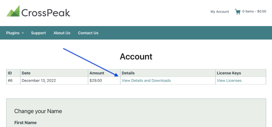Viewport: 272px width, 127px height.
Task: Expand the Plugins dropdown chevron
Action: tap(23, 33)
